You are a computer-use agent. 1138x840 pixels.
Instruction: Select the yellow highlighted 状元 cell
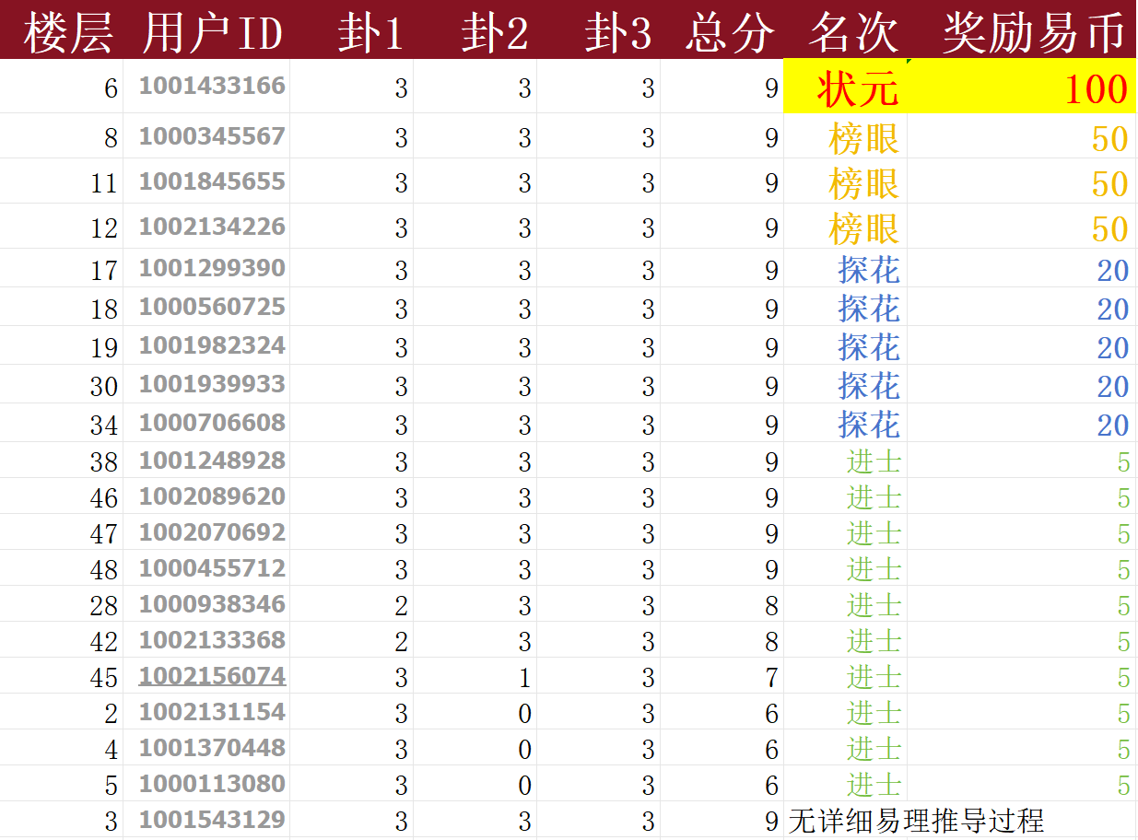tap(856, 89)
